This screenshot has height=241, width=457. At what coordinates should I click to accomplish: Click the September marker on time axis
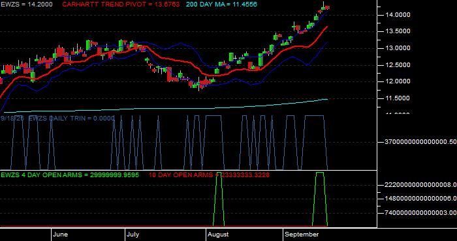[x=302, y=234]
